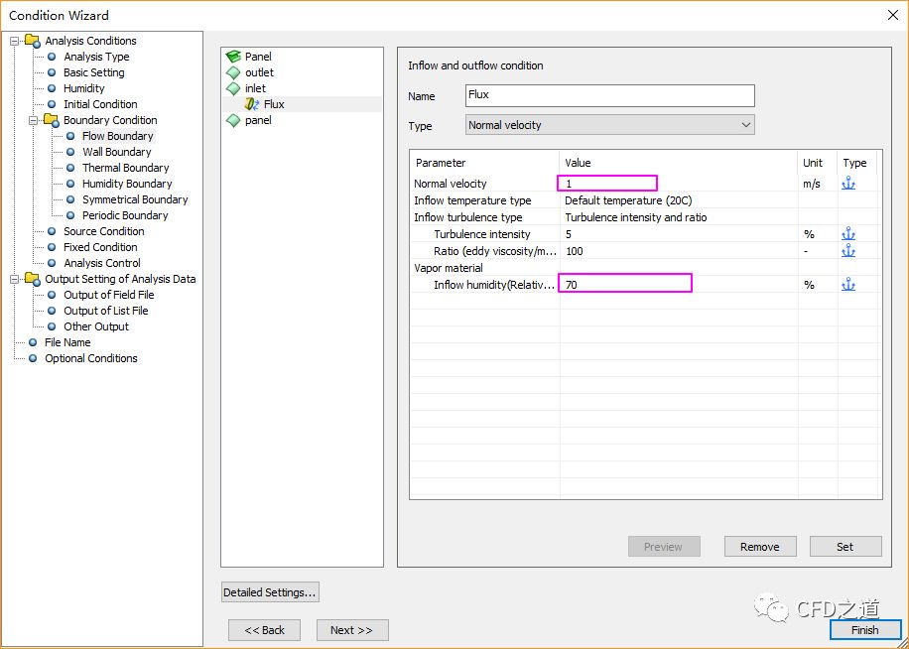Collapse the Analysis Conditions tree node

15,41
